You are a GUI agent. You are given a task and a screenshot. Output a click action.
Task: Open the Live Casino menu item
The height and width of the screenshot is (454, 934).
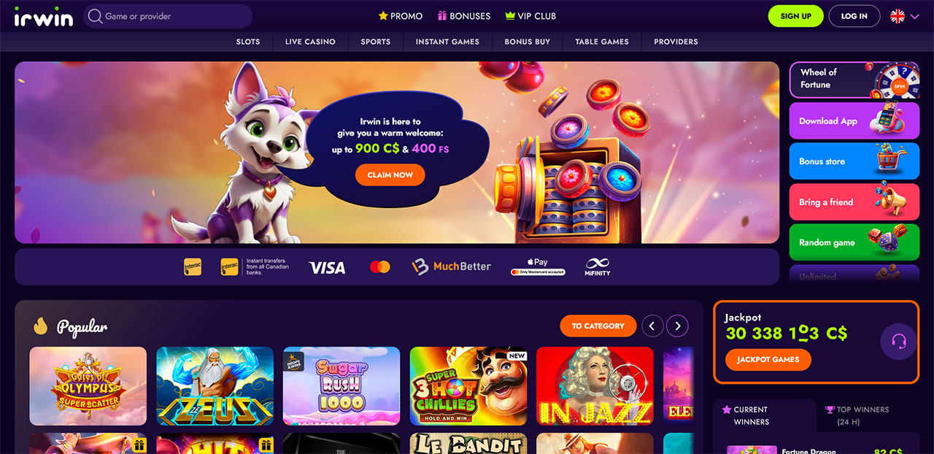click(310, 42)
